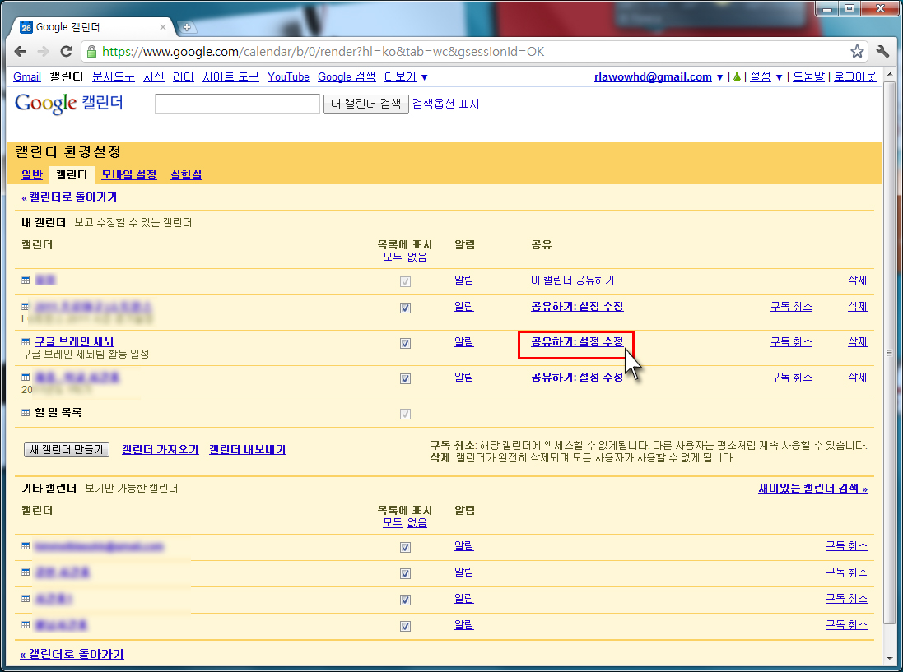Click calendar icon beside 할 일 목록
903x672 pixels.
(26, 413)
